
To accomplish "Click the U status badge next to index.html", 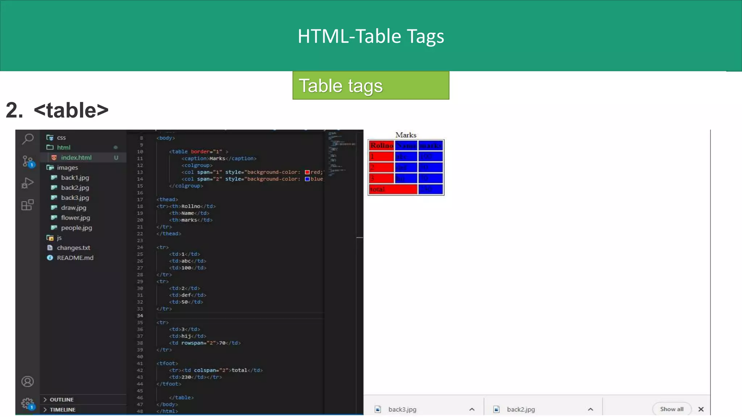I will (116, 157).
